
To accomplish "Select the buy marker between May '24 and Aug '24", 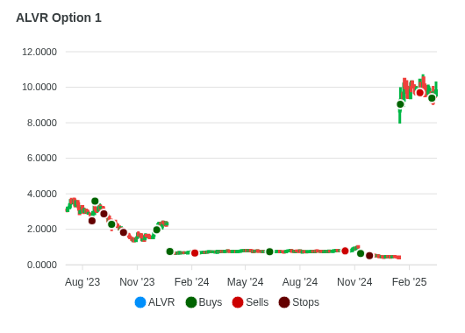I will (269, 252).
